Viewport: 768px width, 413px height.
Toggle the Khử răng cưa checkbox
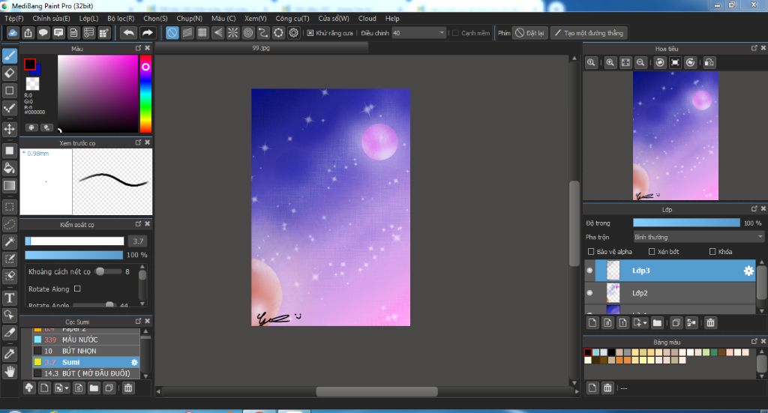tap(310, 33)
